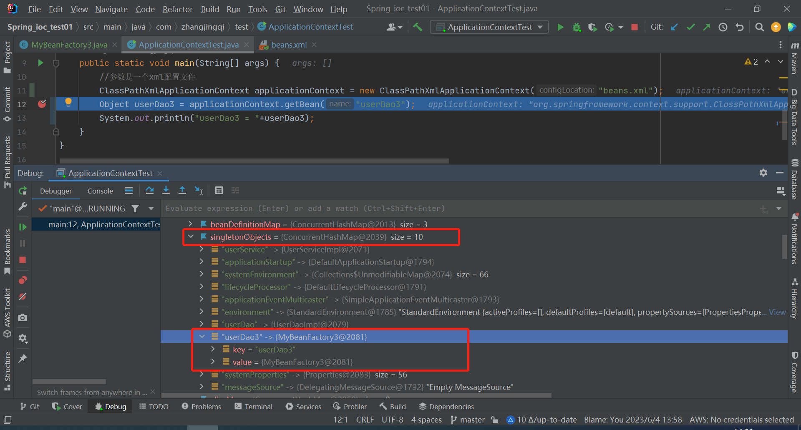Image resolution: width=801 pixels, height=430 pixels.
Task: Click horizontal scrollbar of code editor
Action: 254,161
